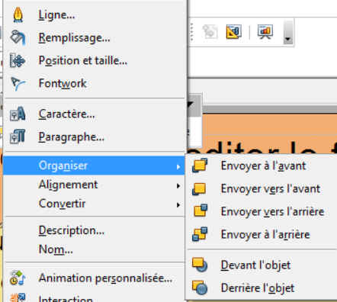Click the Derrière l'objet icon
The width and height of the screenshot is (337, 302).
point(200,288)
